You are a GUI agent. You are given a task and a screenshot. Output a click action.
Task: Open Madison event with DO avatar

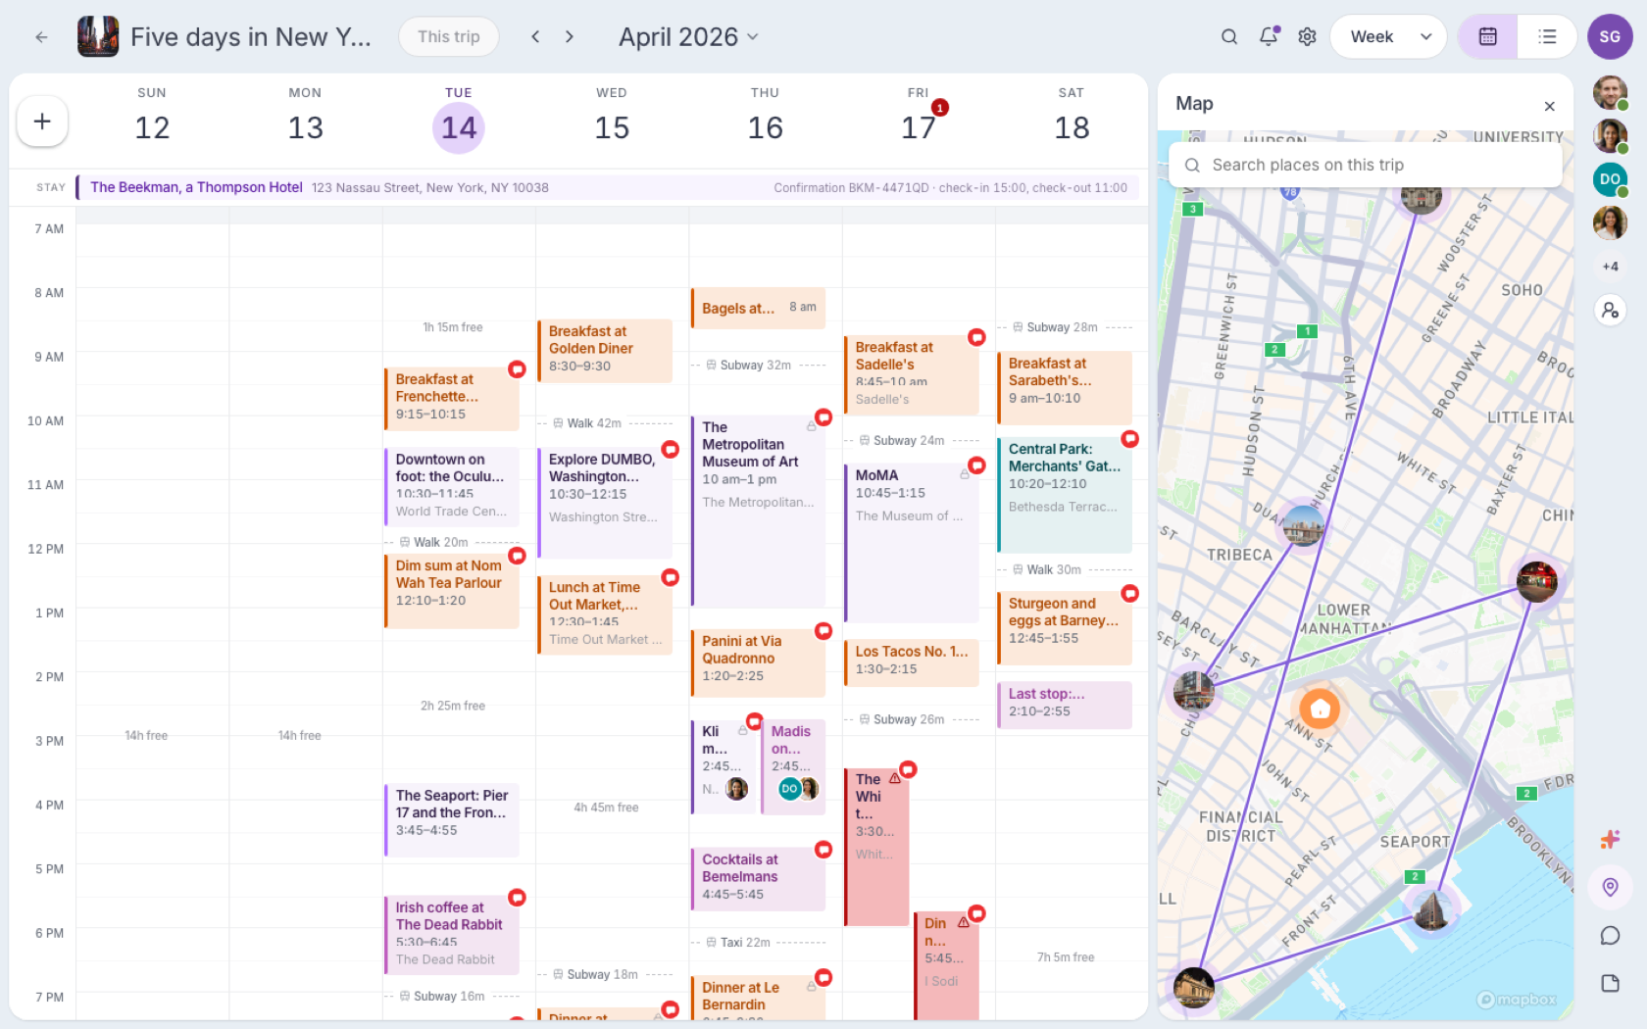point(792,766)
